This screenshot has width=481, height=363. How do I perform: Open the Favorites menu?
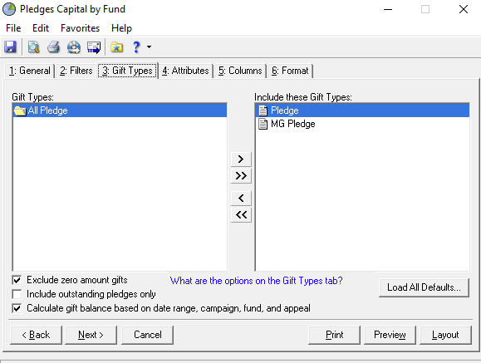click(80, 28)
